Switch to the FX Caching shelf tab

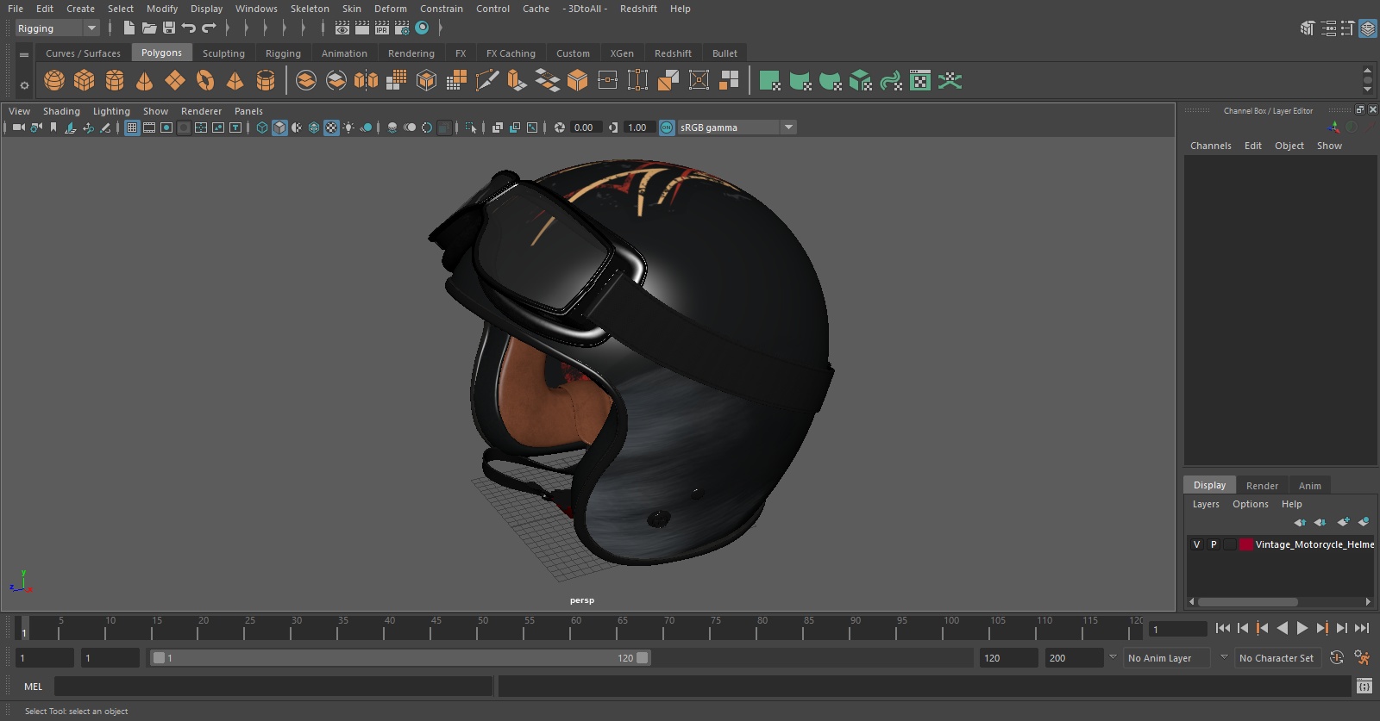pyautogui.click(x=511, y=53)
